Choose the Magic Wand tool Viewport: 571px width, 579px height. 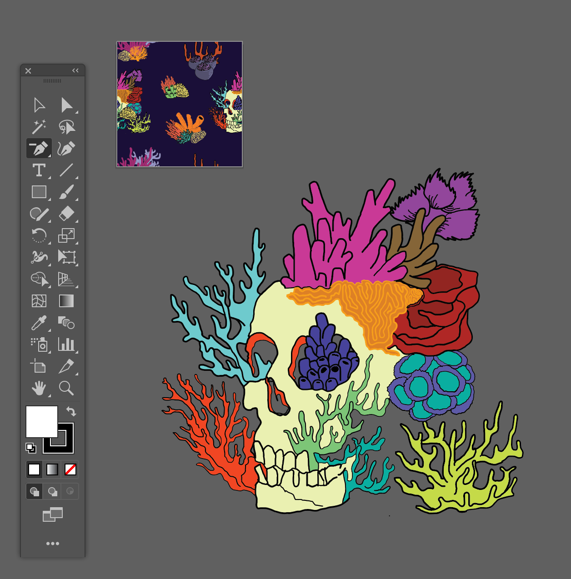(x=39, y=127)
